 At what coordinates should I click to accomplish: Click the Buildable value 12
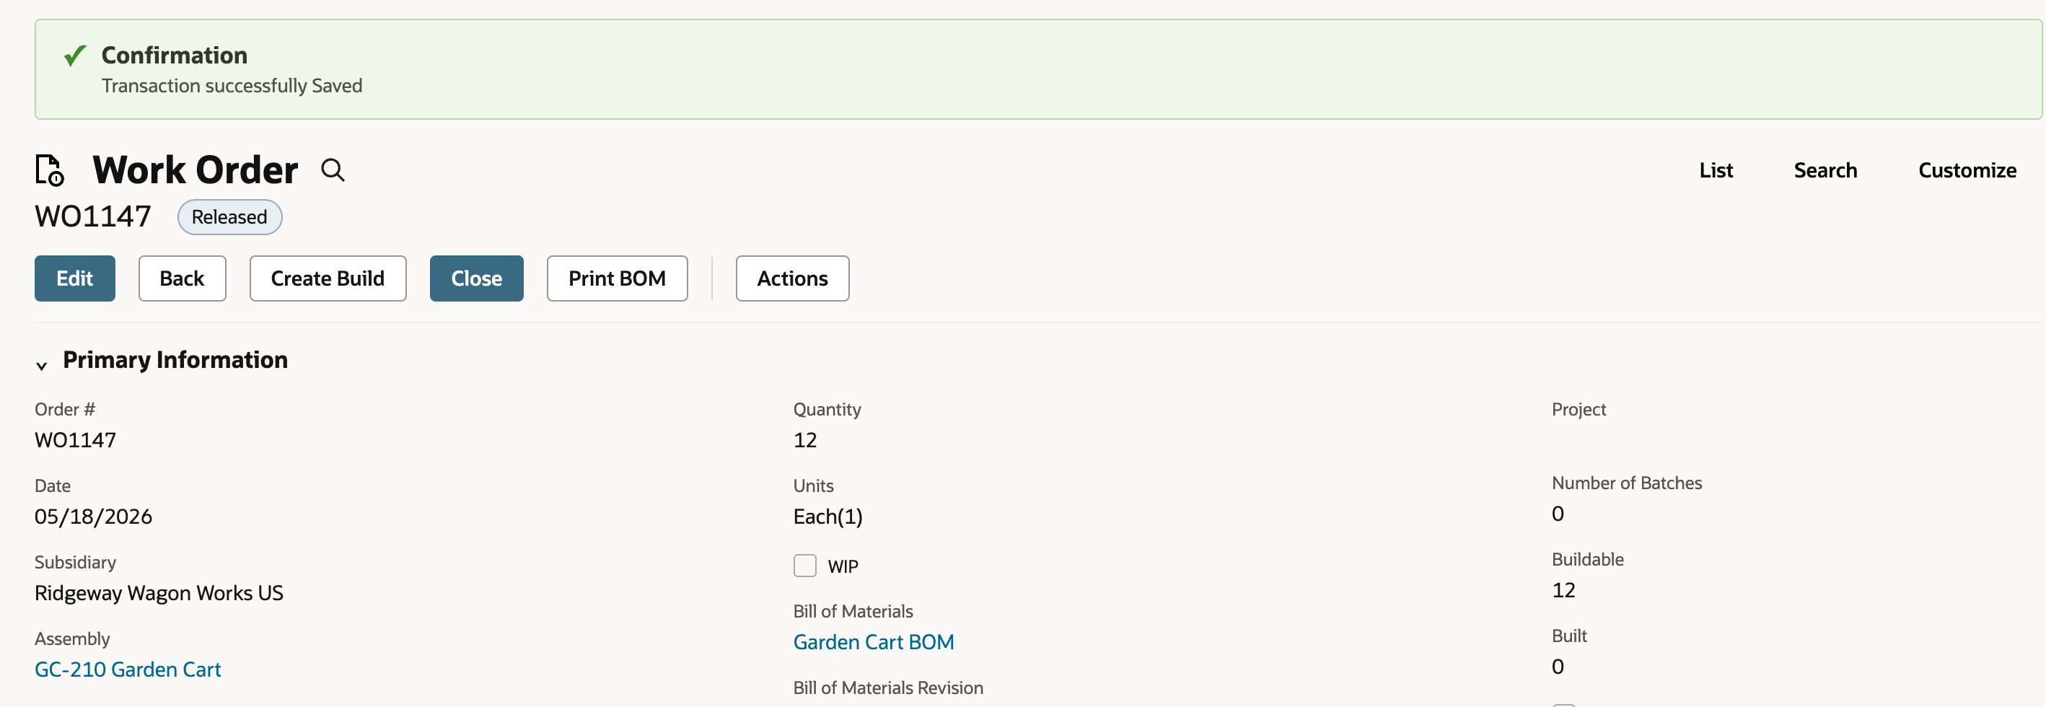[1563, 590]
